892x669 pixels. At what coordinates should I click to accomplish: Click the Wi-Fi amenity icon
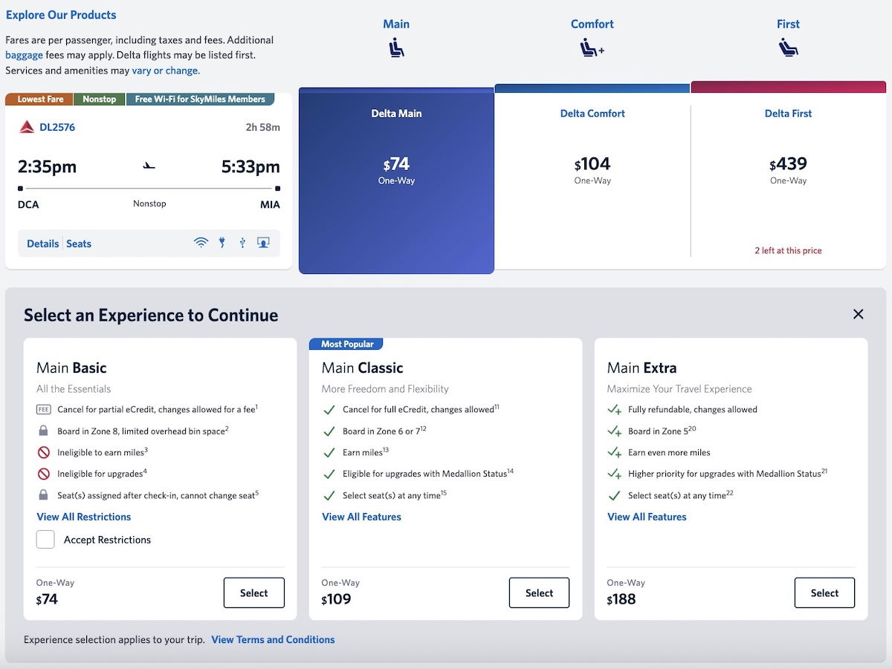pyautogui.click(x=201, y=243)
